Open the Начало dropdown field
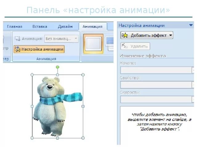The height and width of the screenshot is (147, 197). (157, 70)
